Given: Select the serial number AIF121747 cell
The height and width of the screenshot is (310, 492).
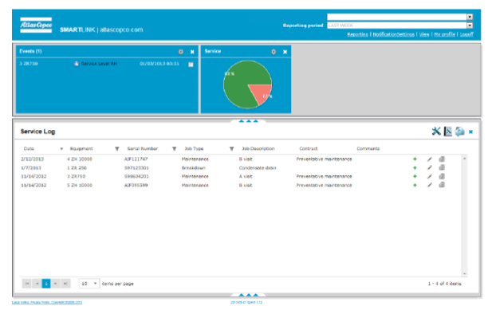Looking at the screenshot, I should [x=136, y=159].
